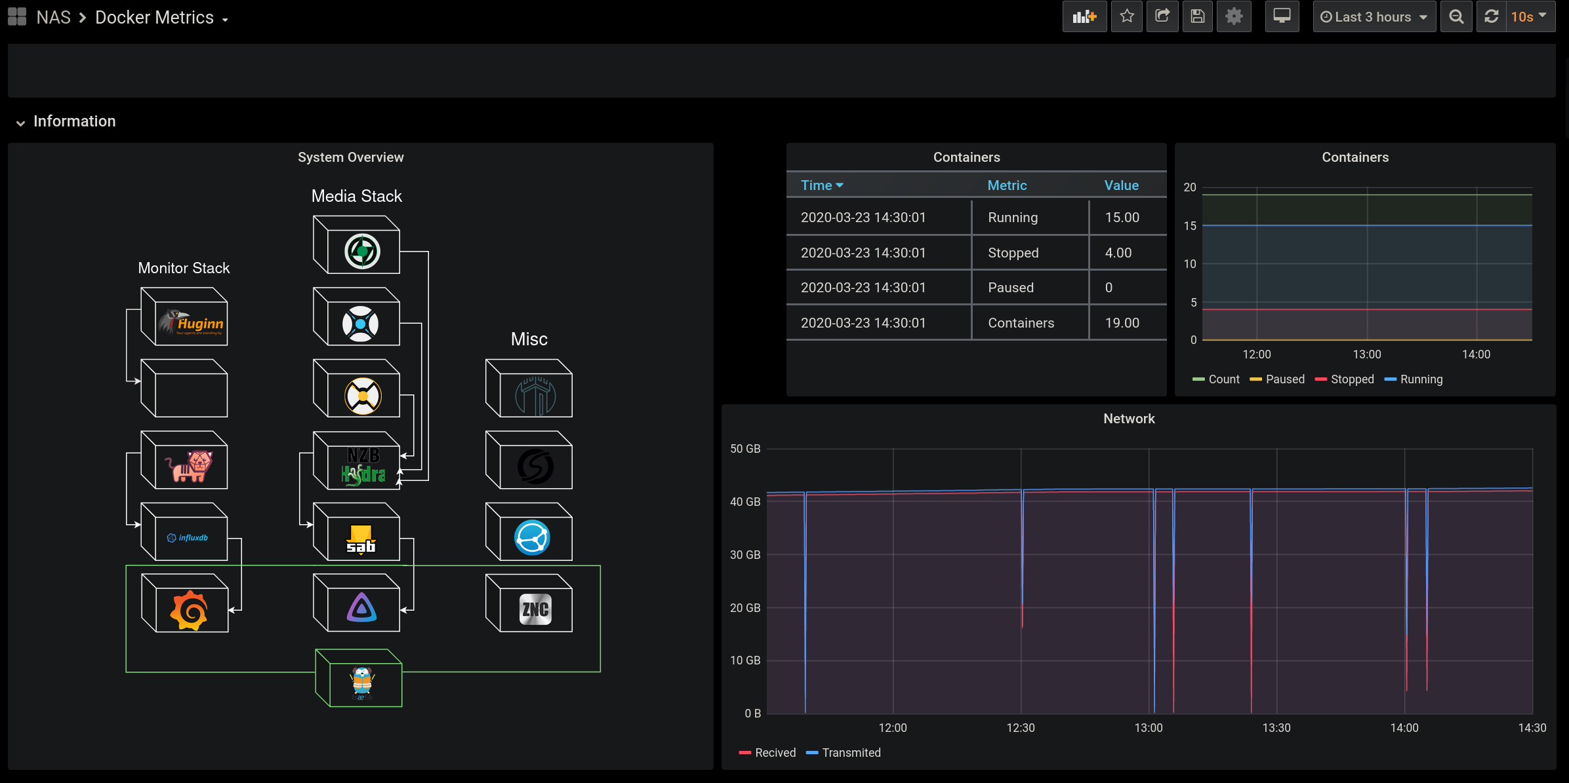Toggle the Transmited series in Network legend
The height and width of the screenshot is (783, 1569).
click(x=851, y=753)
